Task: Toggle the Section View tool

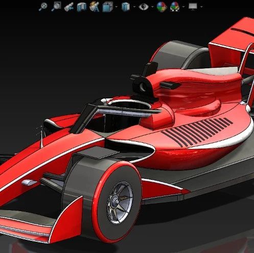Action: [82, 7]
